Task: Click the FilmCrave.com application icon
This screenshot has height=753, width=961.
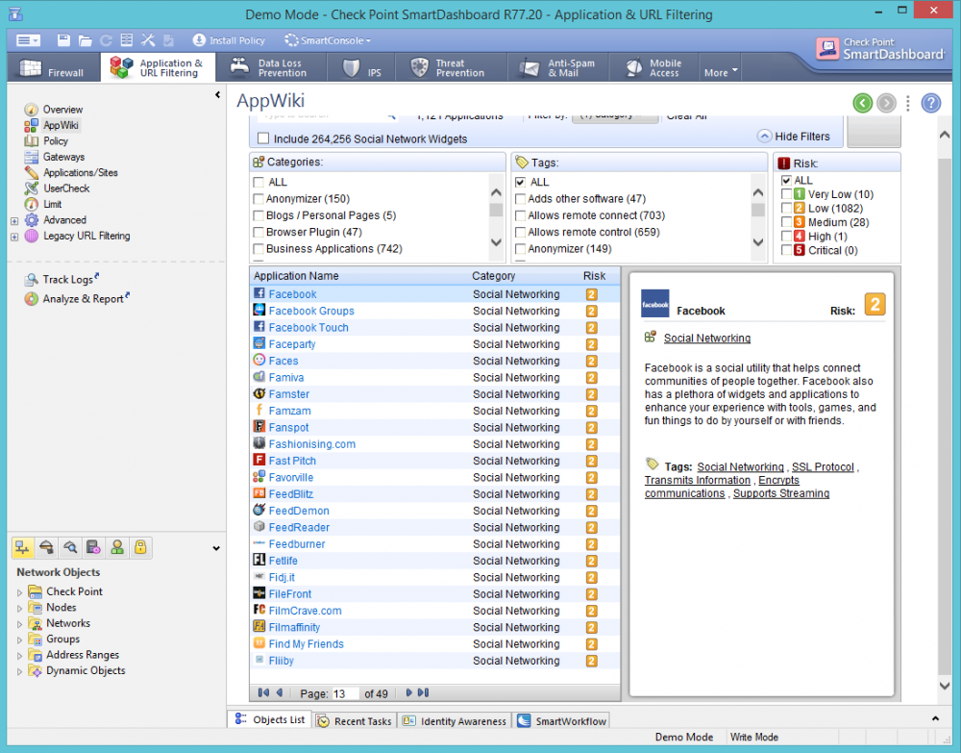Action: (259, 610)
